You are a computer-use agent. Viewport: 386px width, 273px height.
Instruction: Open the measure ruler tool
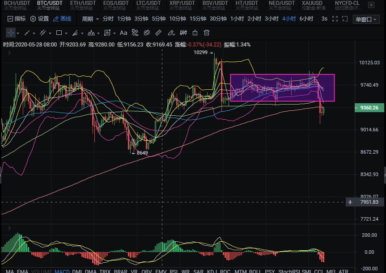[157, 33]
